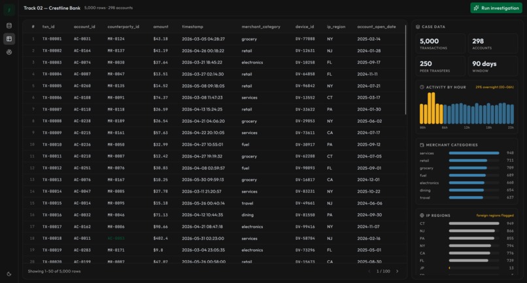The width and height of the screenshot is (527, 283).
Task: Click the CT bar in IP Regions
Action: click(x=474, y=224)
